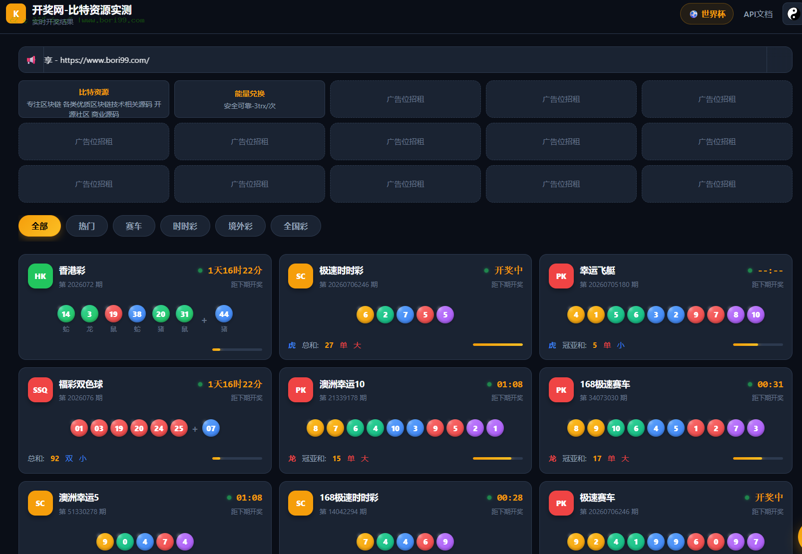Click red ball 19 in 香港彩
The image size is (802, 554).
coord(113,314)
